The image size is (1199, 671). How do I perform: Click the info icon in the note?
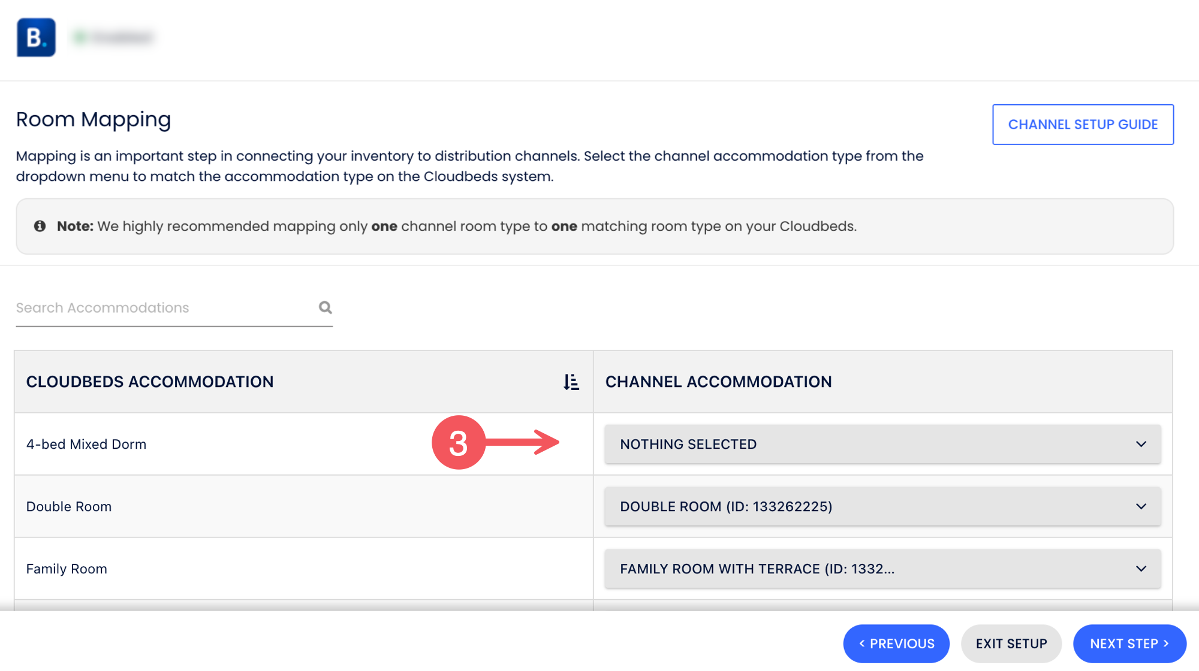(x=40, y=226)
